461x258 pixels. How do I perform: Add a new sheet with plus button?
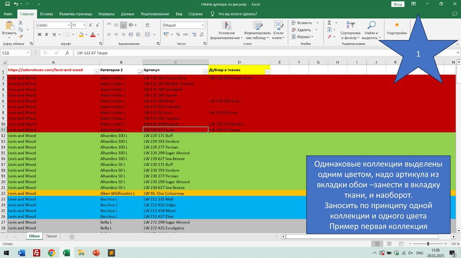coord(66,236)
